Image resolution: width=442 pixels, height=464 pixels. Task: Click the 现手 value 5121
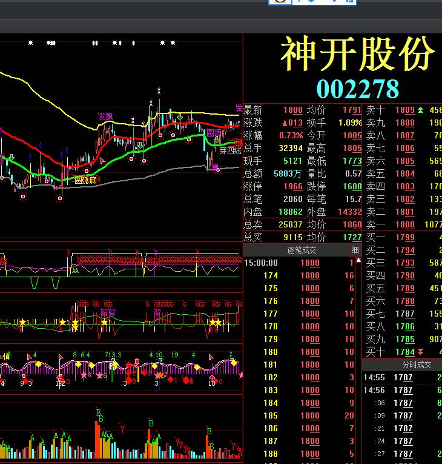(x=293, y=161)
